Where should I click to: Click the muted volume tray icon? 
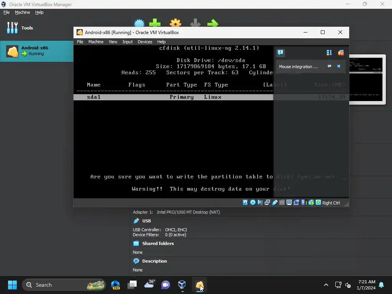pyautogui.click(x=348, y=285)
